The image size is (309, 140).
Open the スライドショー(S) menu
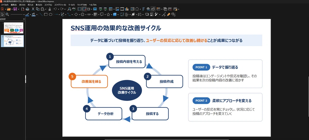click(x=60, y=5)
